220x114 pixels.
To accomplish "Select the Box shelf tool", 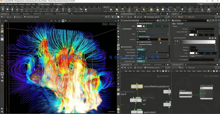I will 3,10.
